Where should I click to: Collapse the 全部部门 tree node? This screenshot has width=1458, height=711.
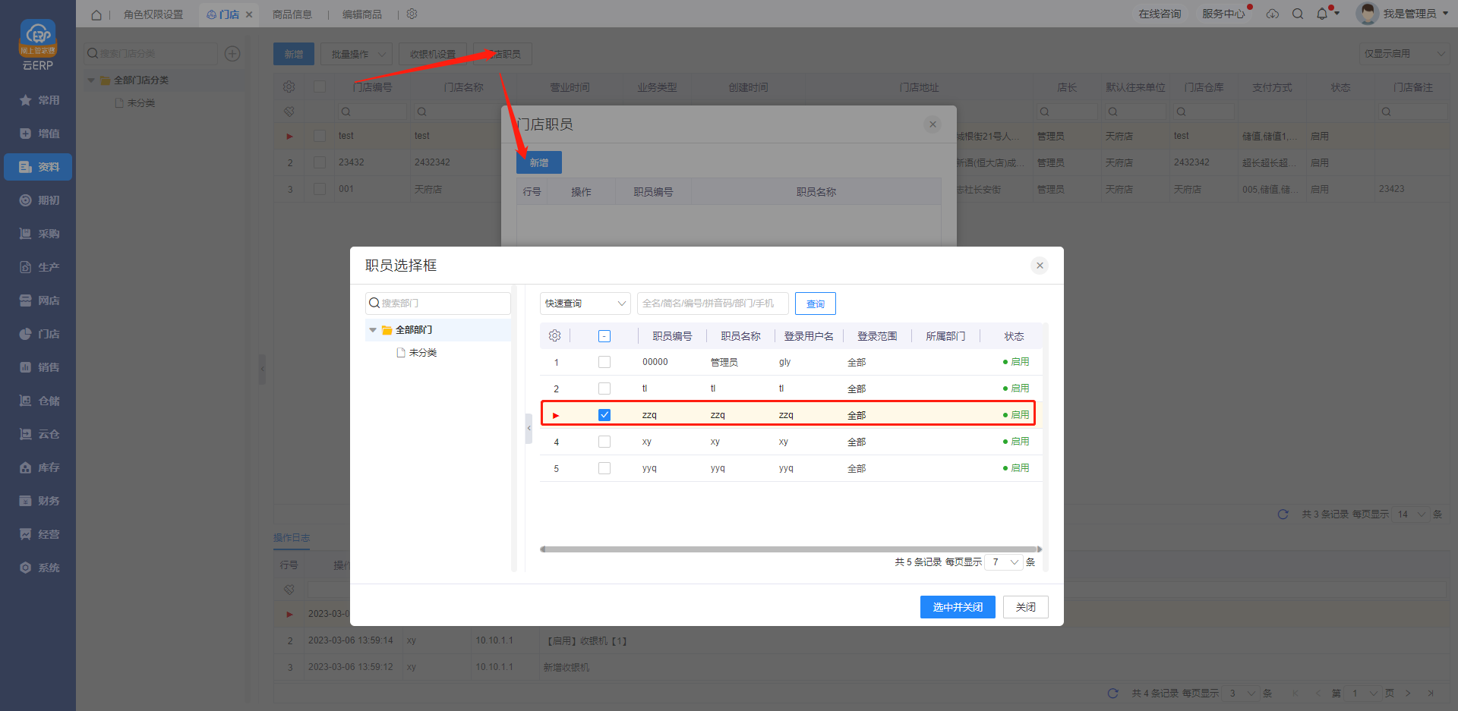coord(373,330)
